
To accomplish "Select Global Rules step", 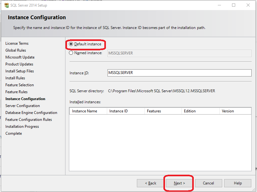I will pos(15,50).
